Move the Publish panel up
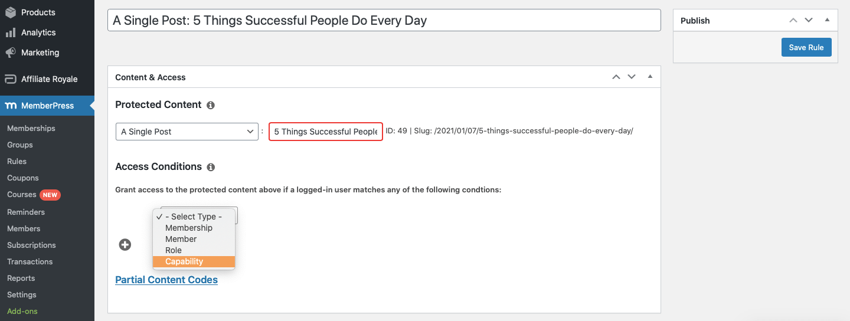This screenshot has width=850, height=321. (x=793, y=20)
